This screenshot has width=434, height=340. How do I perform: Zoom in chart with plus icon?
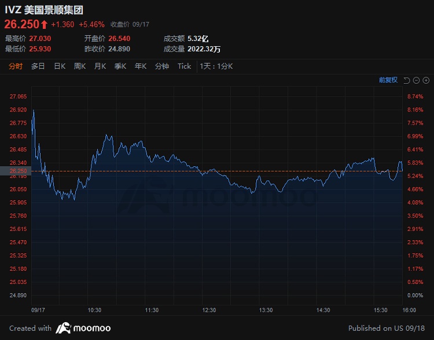pyautogui.click(x=426, y=80)
